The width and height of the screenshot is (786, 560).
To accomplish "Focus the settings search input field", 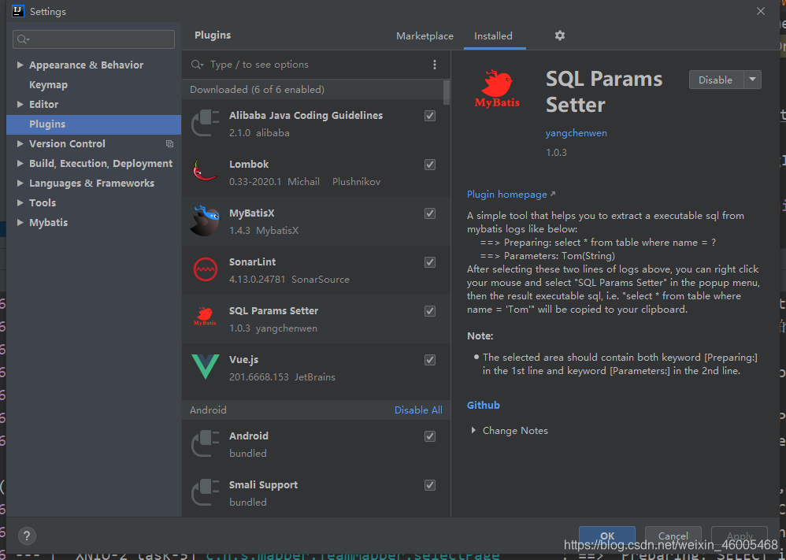I will click(94, 39).
